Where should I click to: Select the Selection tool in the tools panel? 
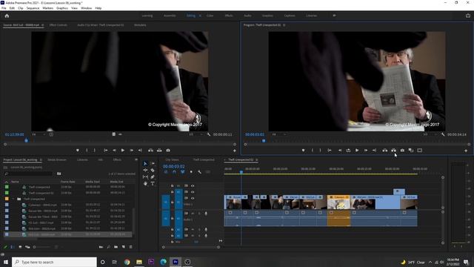coord(145,163)
